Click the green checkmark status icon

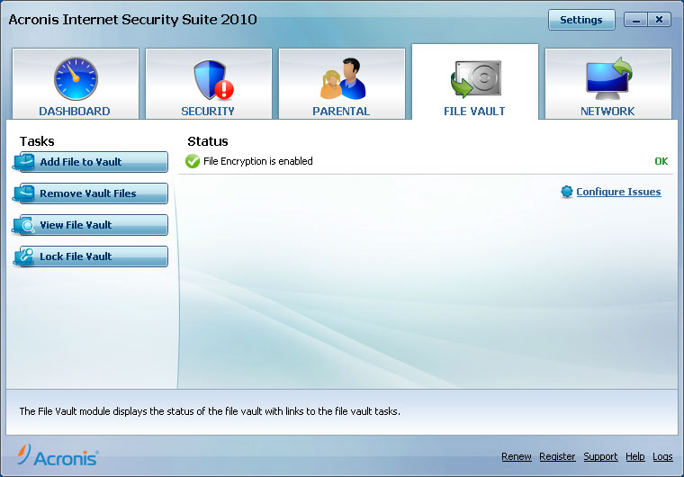(x=193, y=161)
